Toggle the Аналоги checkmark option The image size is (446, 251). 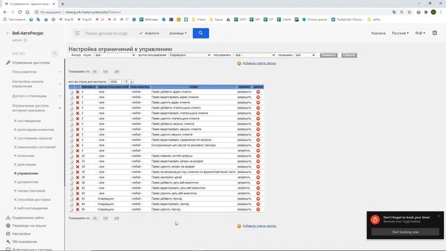point(149,33)
